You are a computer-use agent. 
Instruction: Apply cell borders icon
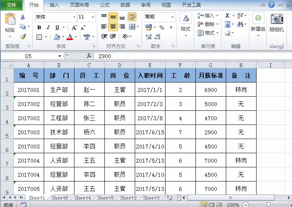39,37
